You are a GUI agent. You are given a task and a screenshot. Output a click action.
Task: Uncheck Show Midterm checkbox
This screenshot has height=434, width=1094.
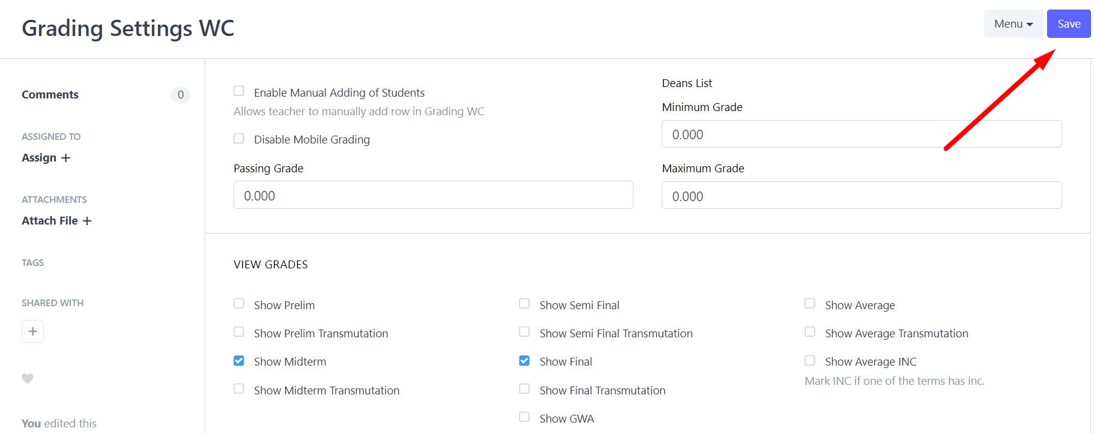(x=239, y=361)
